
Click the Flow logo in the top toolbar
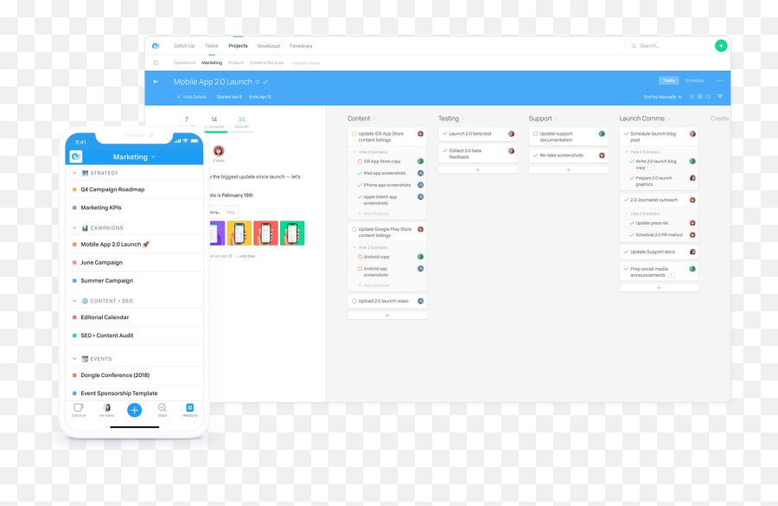(156, 46)
